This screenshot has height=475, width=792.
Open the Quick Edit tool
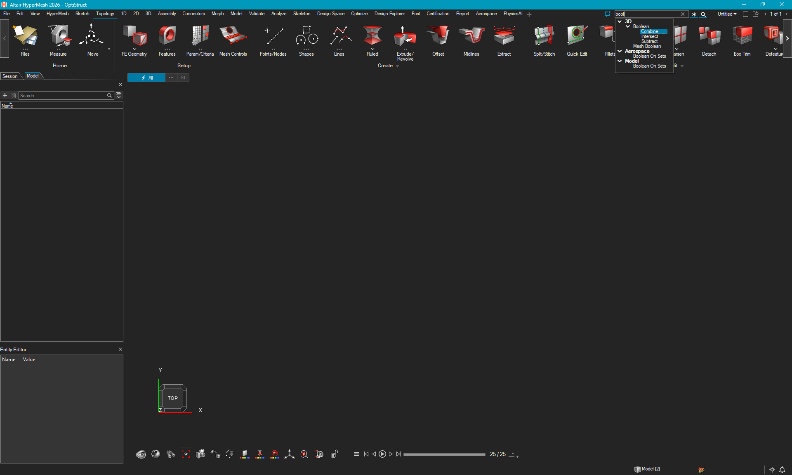coord(577,40)
